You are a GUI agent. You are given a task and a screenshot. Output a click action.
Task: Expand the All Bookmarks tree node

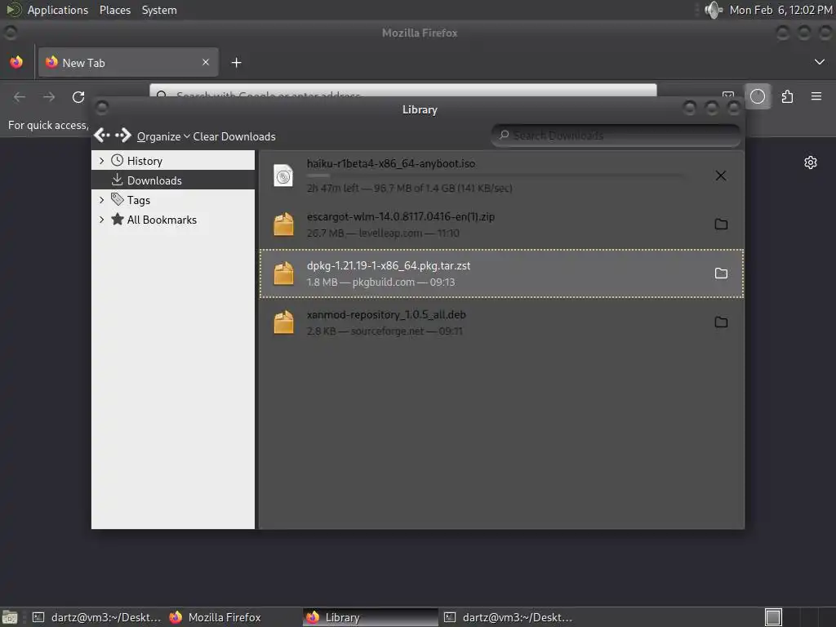[x=102, y=220]
